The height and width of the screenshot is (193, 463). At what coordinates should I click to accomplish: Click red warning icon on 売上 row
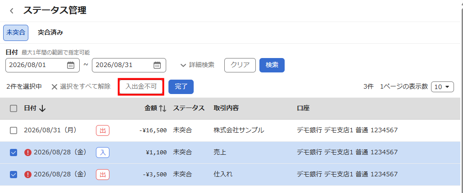click(28, 153)
